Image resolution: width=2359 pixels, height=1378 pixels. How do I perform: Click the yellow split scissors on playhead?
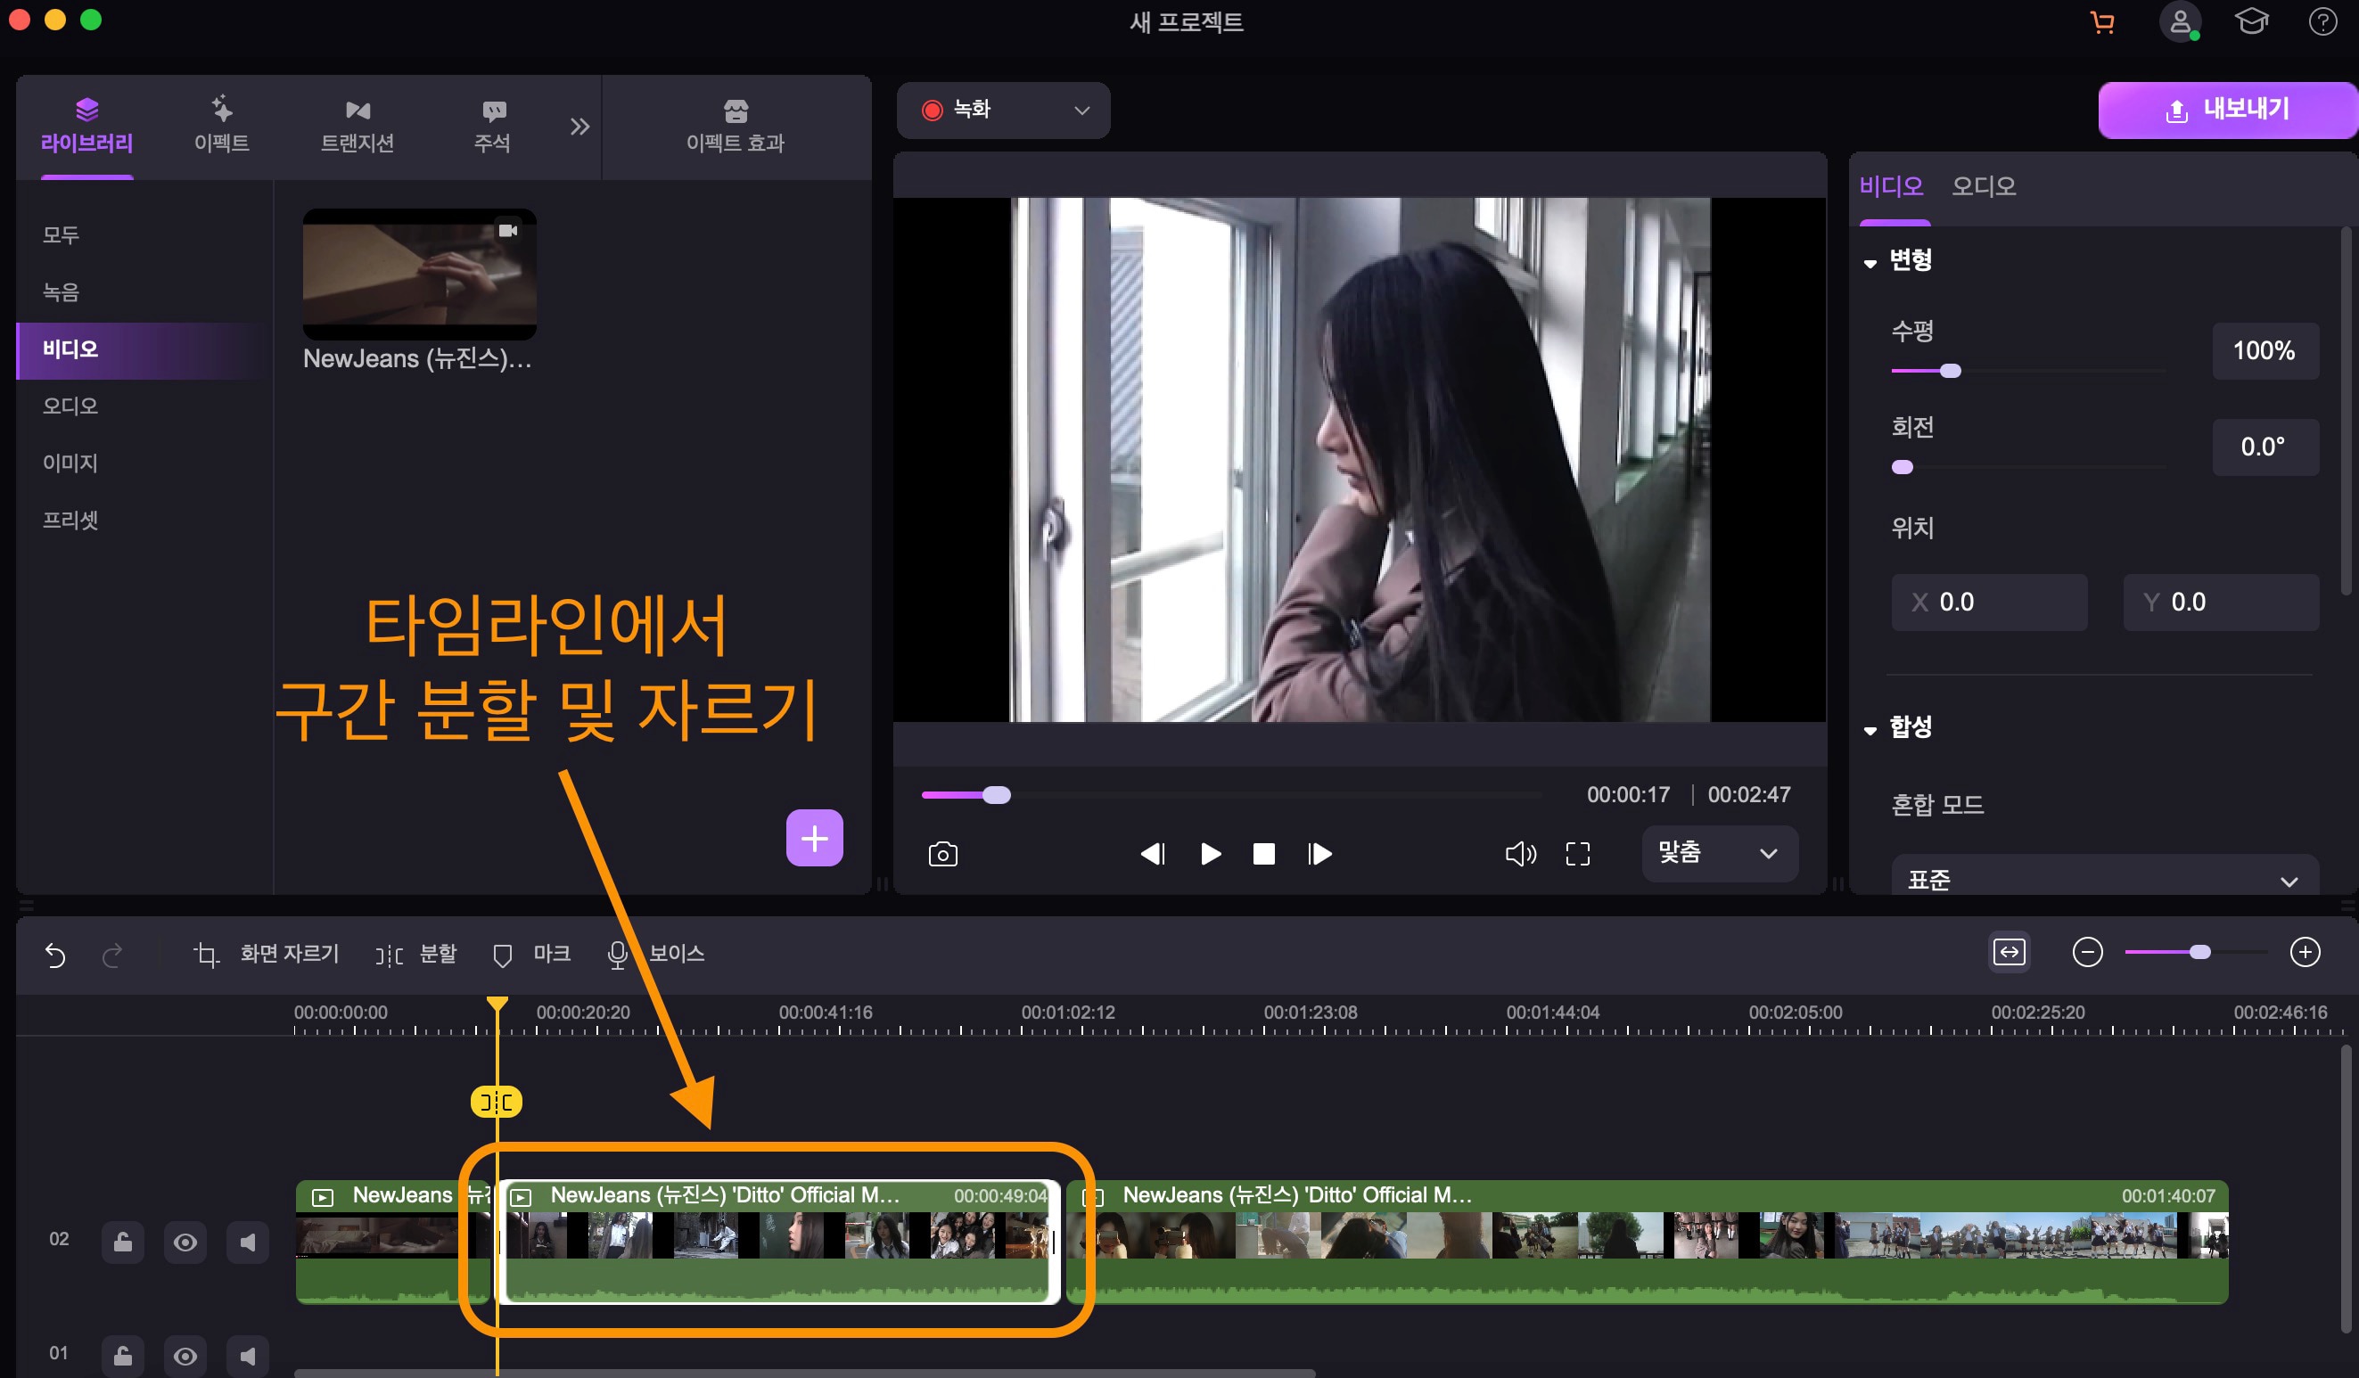[496, 1101]
